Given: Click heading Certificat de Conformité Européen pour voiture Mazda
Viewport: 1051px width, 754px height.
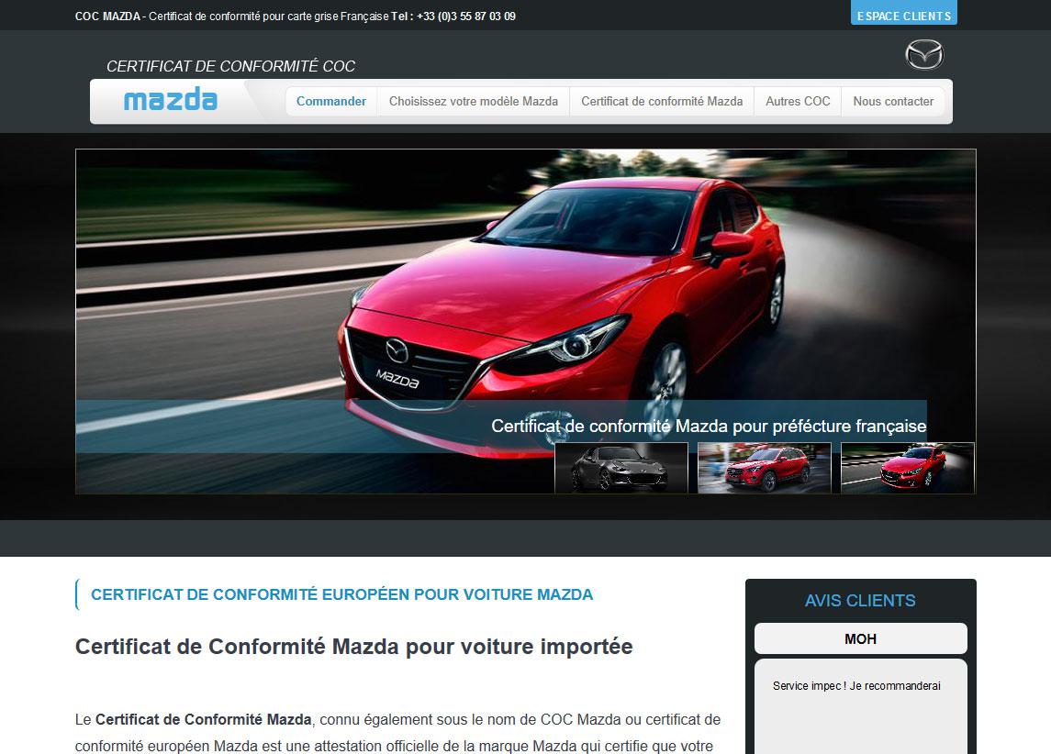Looking at the screenshot, I should [x=341, y=594].
